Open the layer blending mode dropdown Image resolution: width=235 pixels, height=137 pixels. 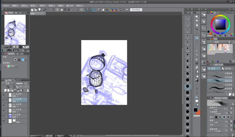[9, 84]
